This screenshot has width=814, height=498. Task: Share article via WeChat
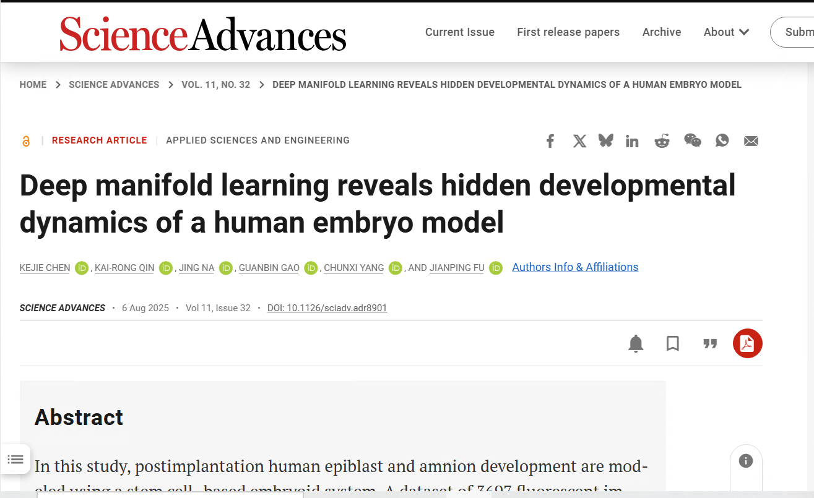tap(692, 140)
